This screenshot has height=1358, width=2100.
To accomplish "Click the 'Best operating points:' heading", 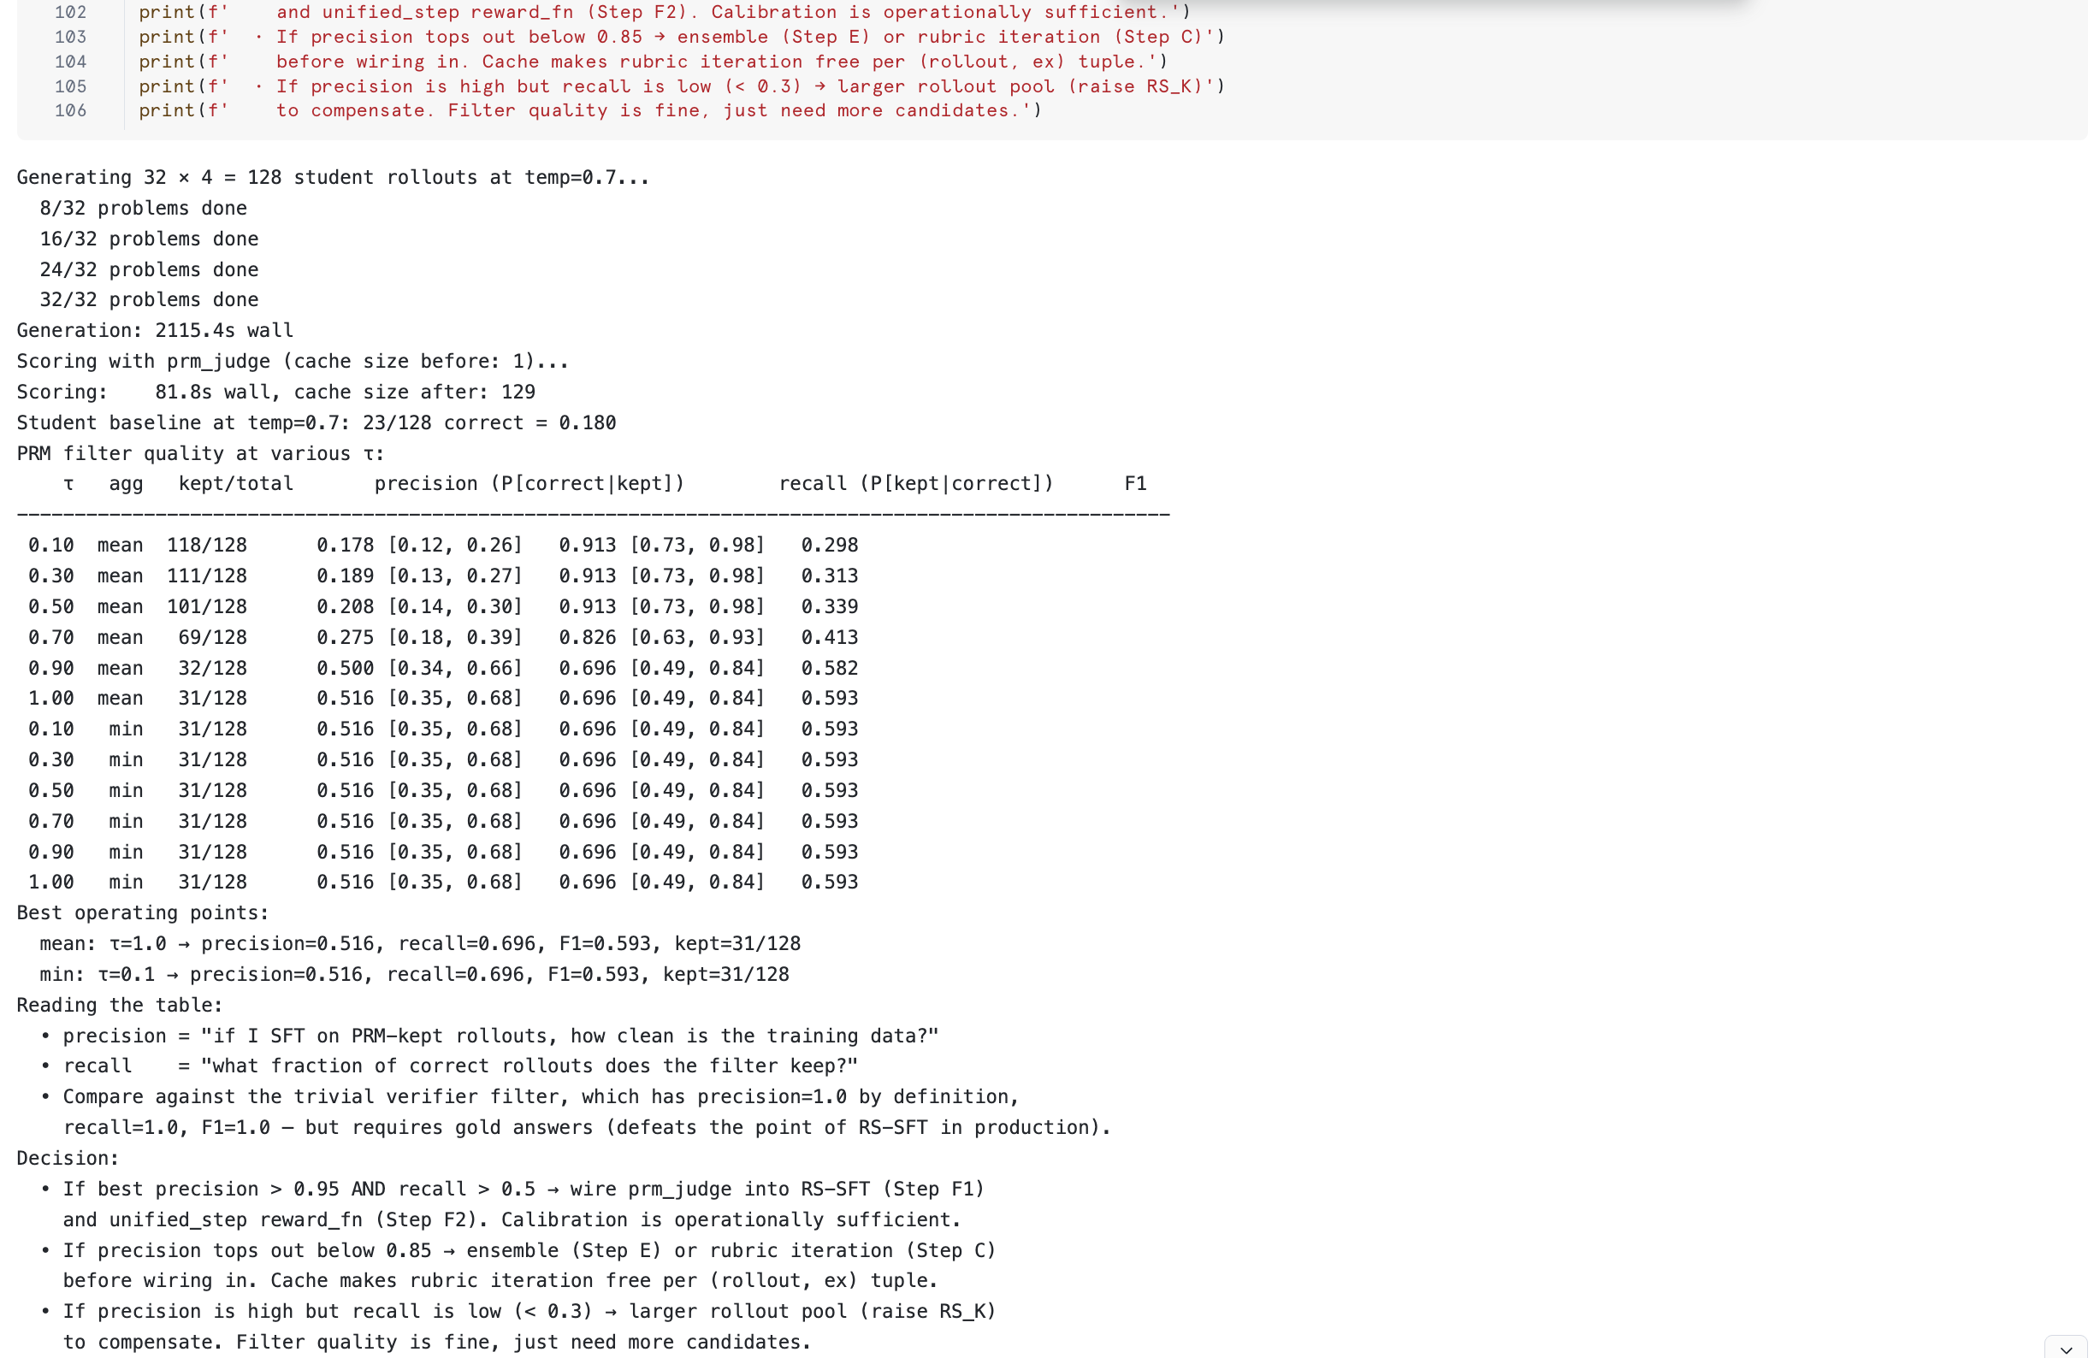I will pos(143,913).
